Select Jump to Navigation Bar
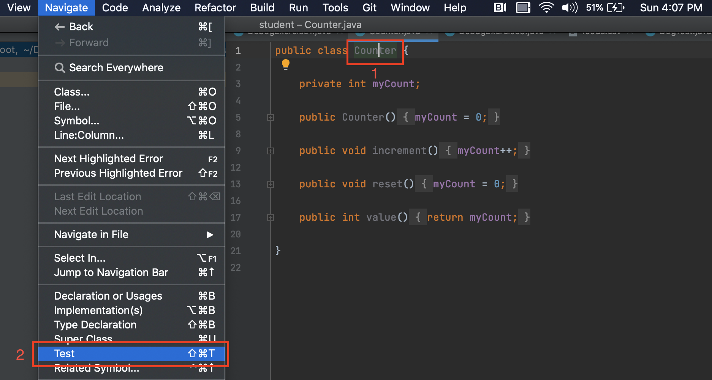The image size is (712, 380). click(x=111, y=273)
